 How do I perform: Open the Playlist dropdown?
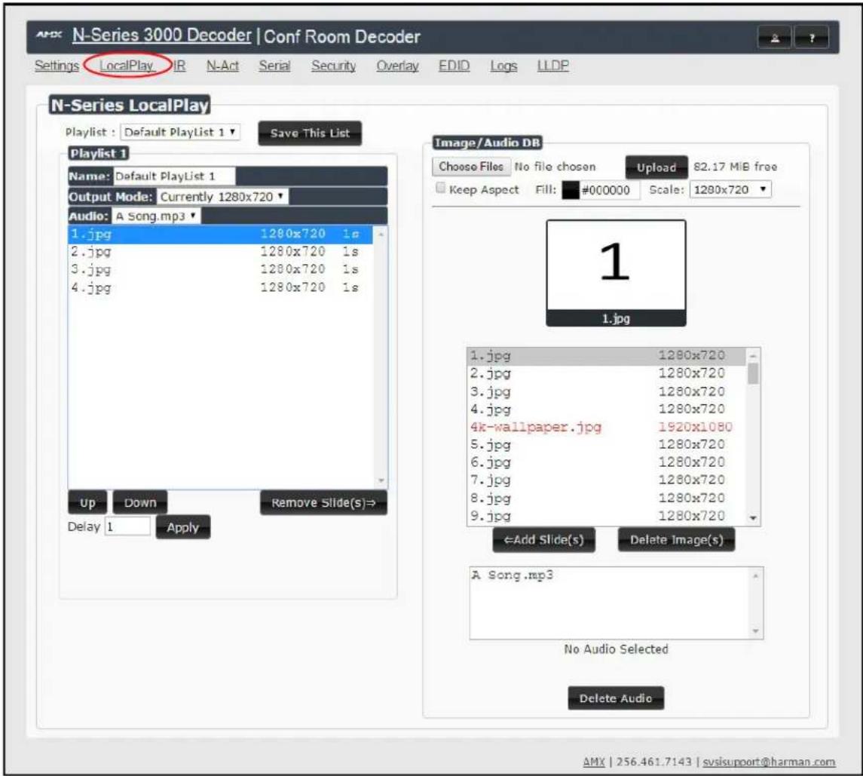coord(180,132)
